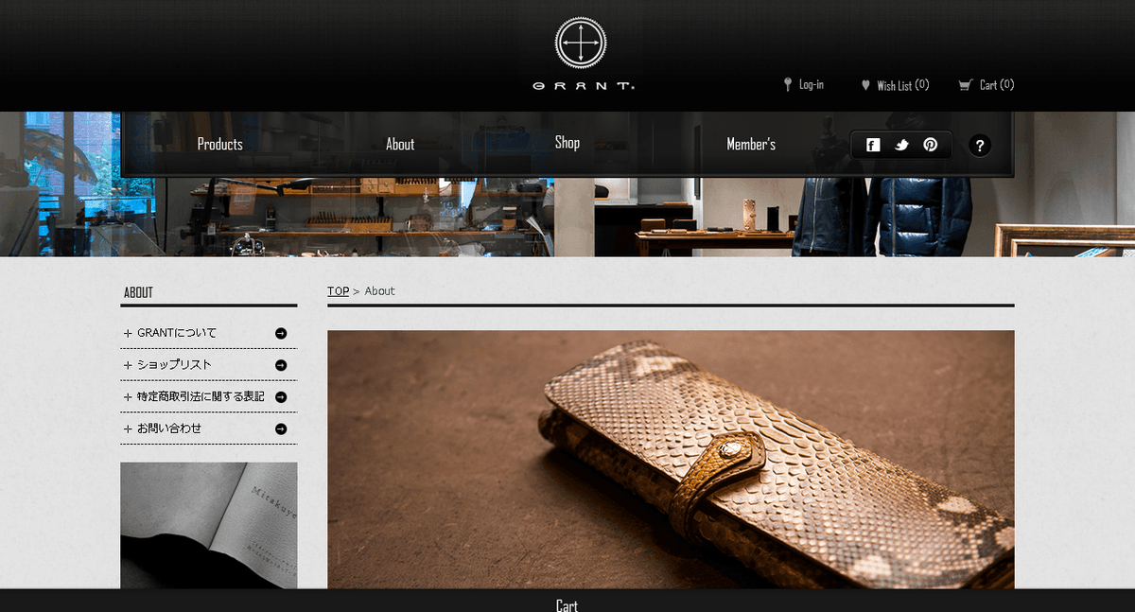
Task: Click the python leather wallet image
Action: [x=671, y=460]
